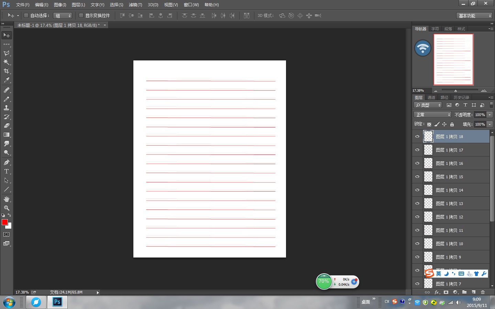Select the Move tool
This screenshot has width=495, height=309.
tap(7, 35)
